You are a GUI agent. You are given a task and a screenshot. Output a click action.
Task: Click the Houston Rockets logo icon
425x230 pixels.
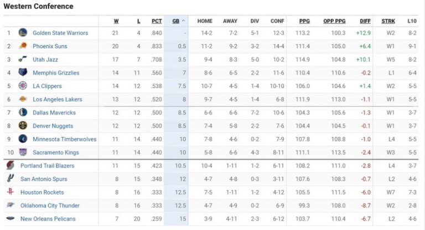(x=10, y=192)
